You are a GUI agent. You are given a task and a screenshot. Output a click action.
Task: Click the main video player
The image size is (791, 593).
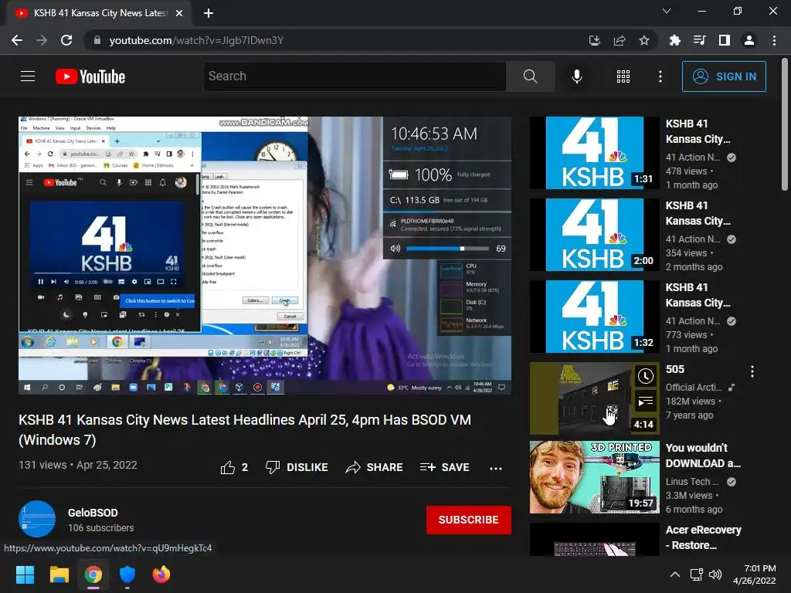(265, 256)
